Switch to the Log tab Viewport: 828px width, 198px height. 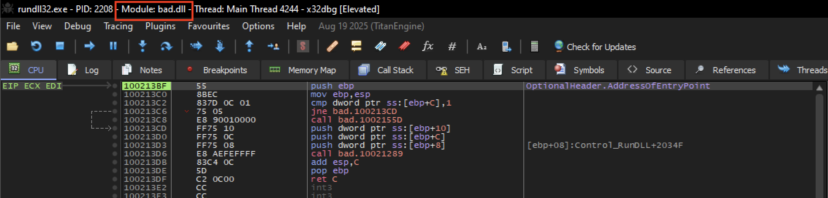(85, 70)
